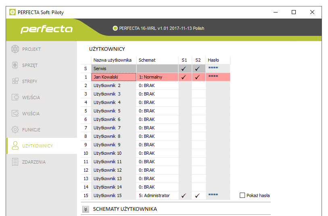
Task: Open Schemat cell of Użytkownik 15
Action: coord(157,195)
